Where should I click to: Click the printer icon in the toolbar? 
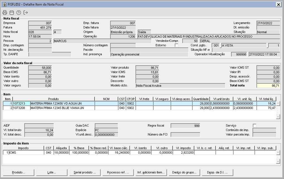tap(5, 13)
